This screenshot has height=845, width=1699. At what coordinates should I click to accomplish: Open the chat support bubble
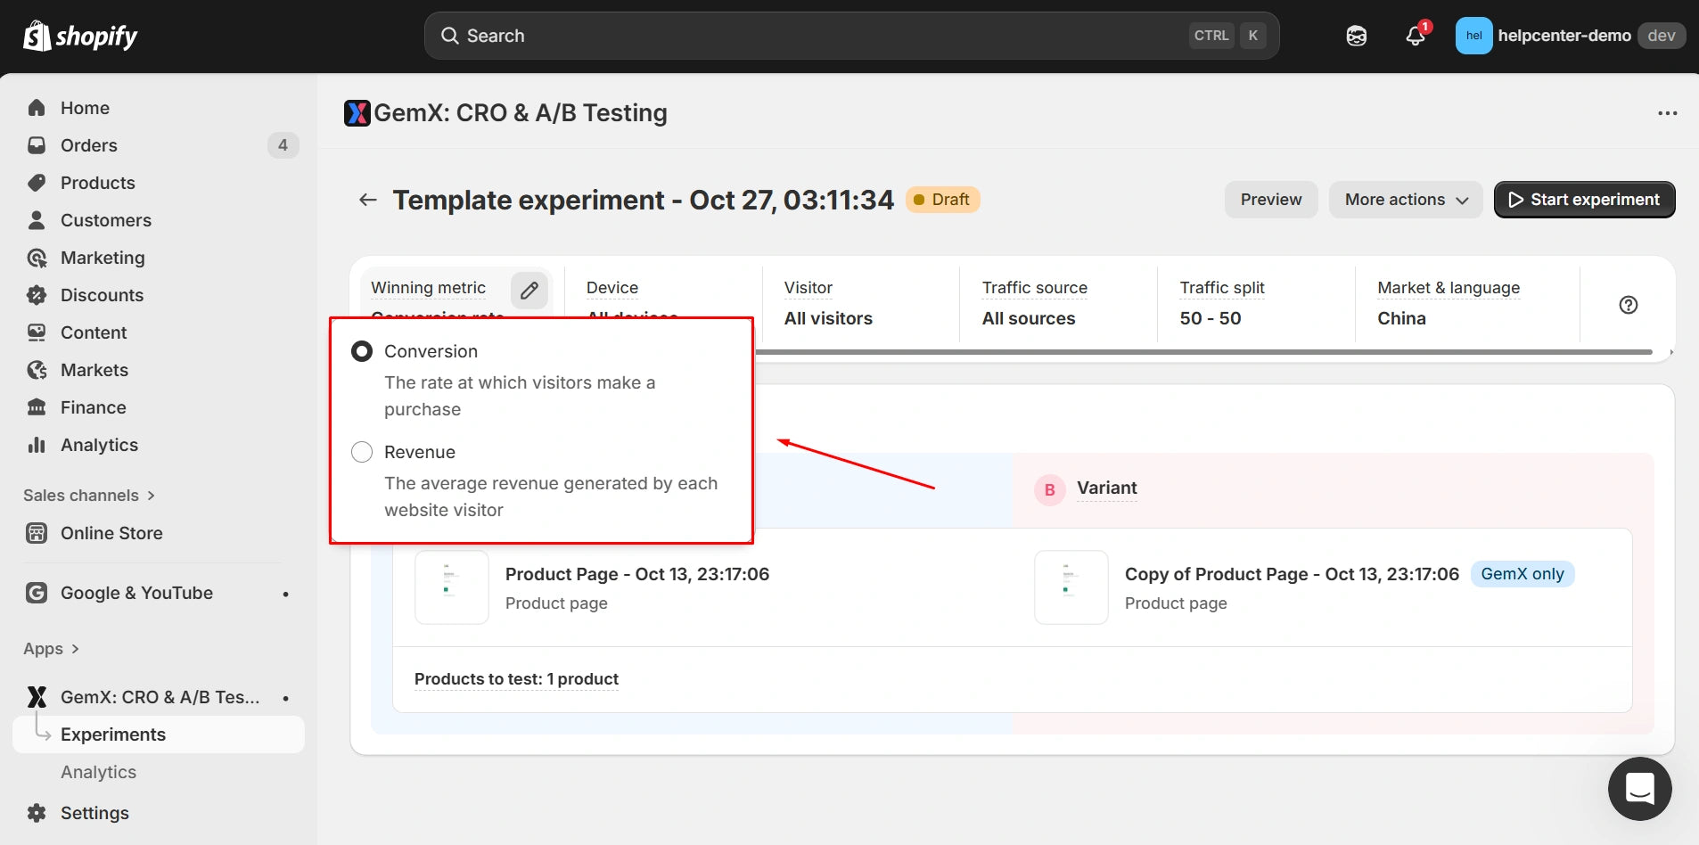point(1639,789)
